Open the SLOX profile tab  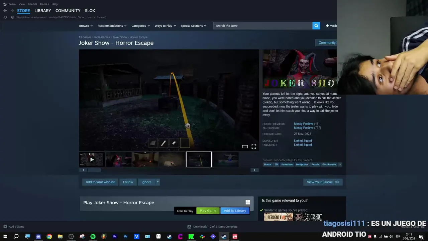pos(90,11)
